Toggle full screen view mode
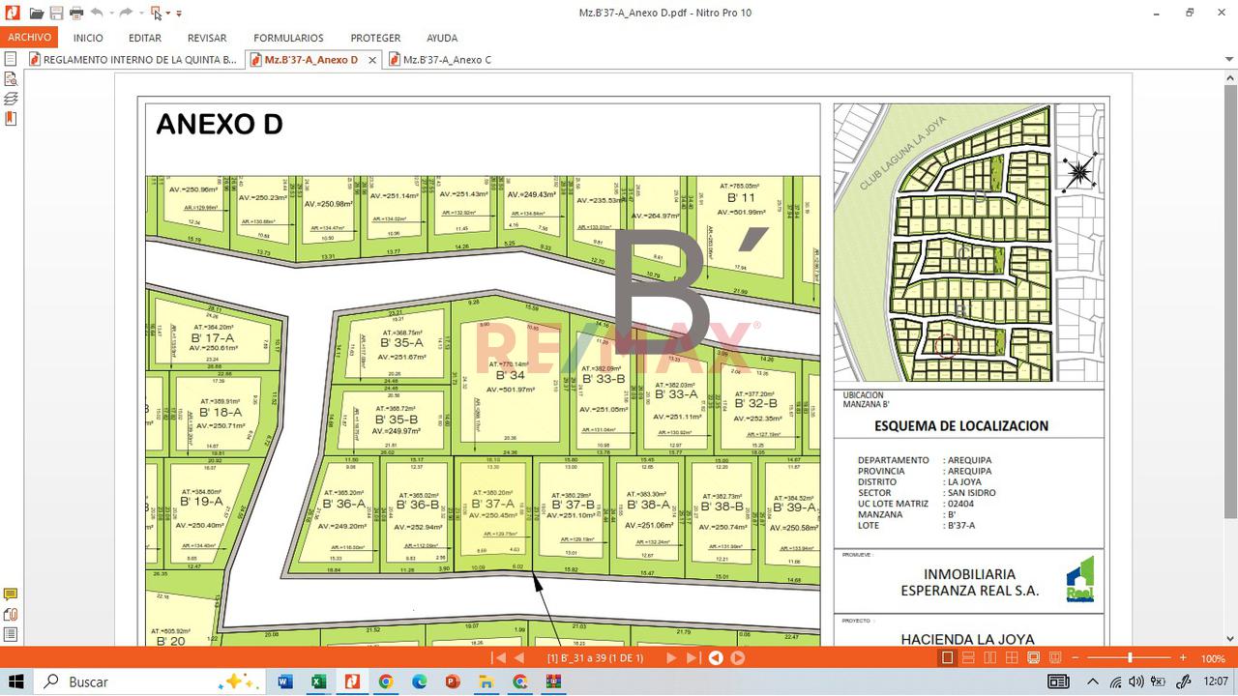The width and height of the screenshot is (1238, 696). (1033, 658)
